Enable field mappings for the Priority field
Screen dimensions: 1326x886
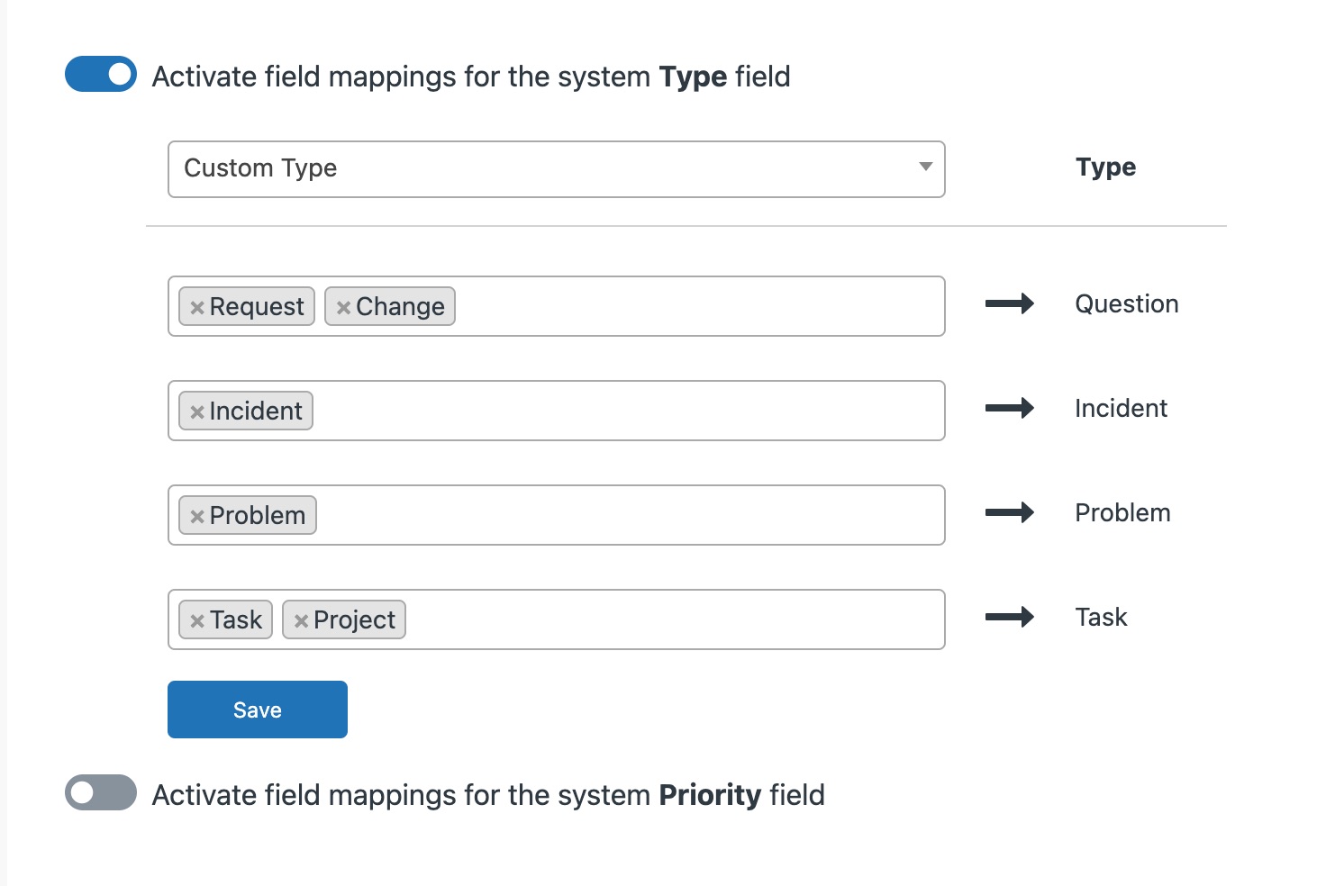pyautogui.click(x=99, y=793)
